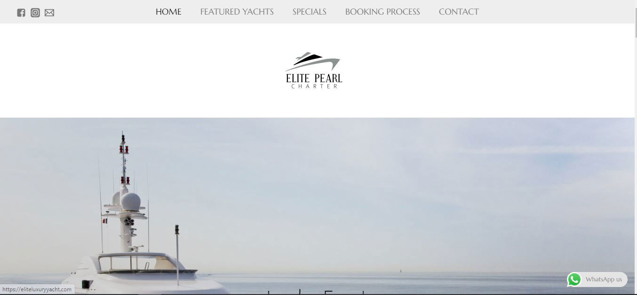This screenshot has width=637, height=295.
Task: Open the BOOKING PROCESS page
Action: click(382, 12)
